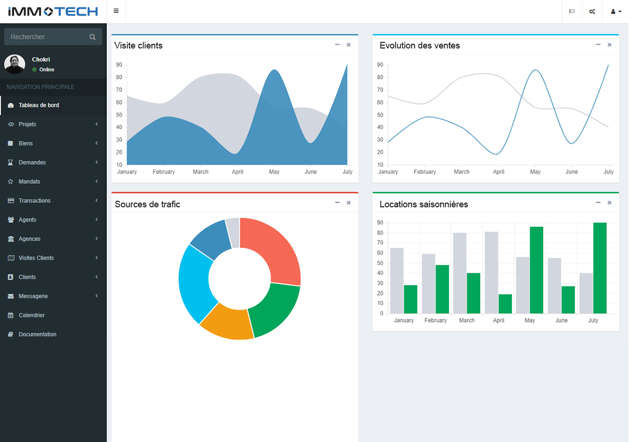Open the user account dropdown
Image resolution: width=629 pixels, height=442 pixels.
[616, 12]
